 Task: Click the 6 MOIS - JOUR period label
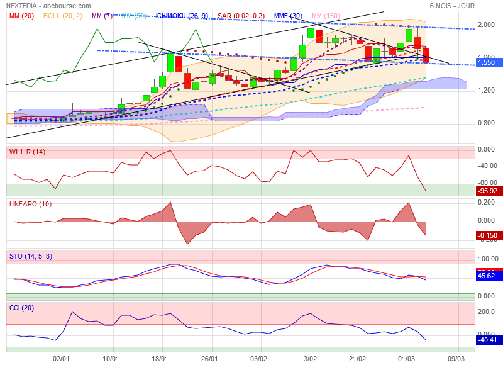452,6
